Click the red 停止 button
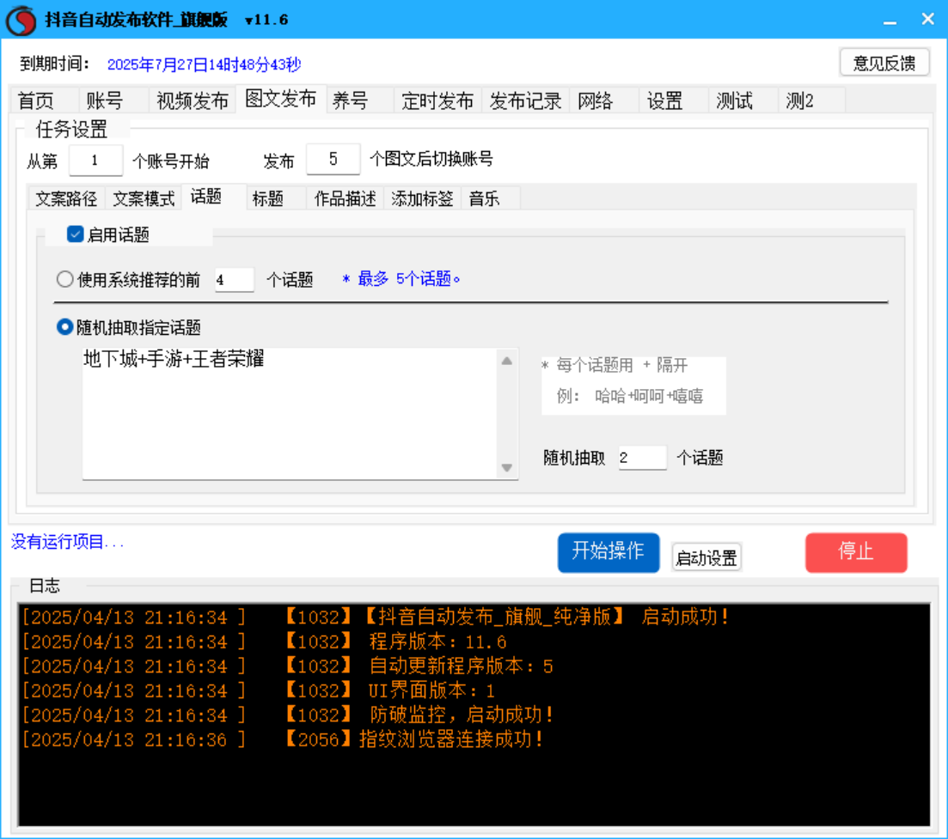The width and height of the screenshot is (948, 839). click(856, 552)
